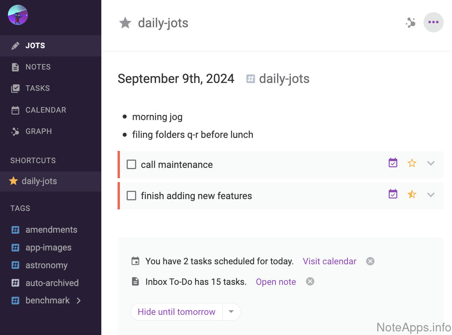The width and height of the screenshot is (452, 335).
Task: Open the three-dot more options menu
Action: [433, 22]
